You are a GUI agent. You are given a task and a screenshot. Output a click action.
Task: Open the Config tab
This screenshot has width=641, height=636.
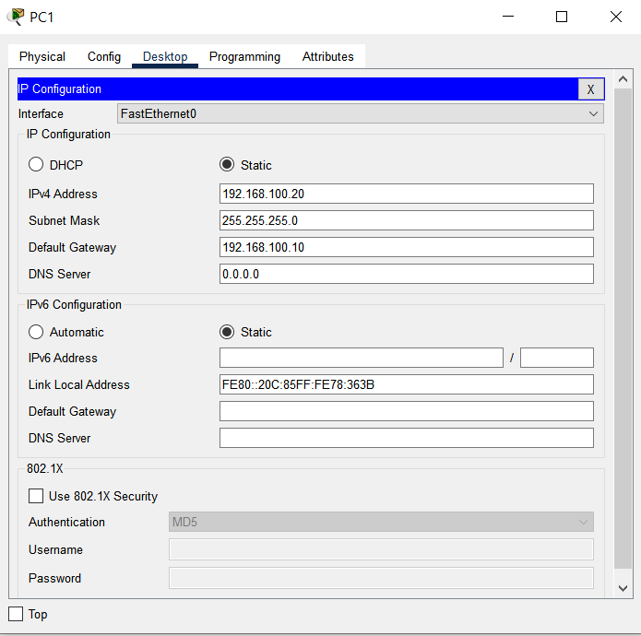(x=104, y=56)
